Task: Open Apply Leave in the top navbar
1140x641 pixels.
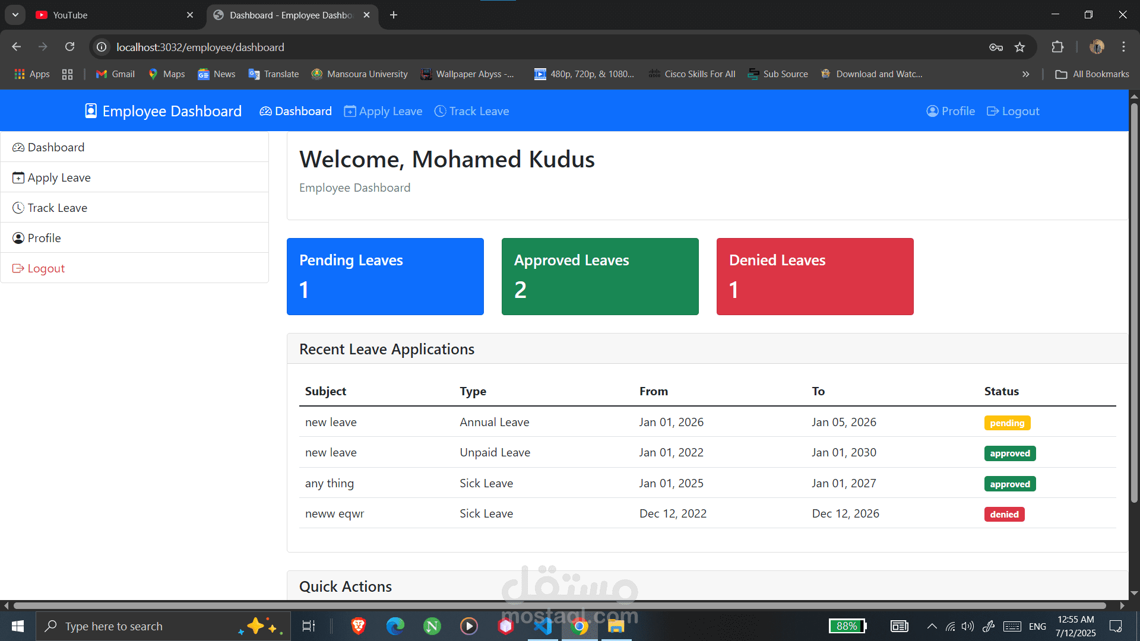Action: 383,111
